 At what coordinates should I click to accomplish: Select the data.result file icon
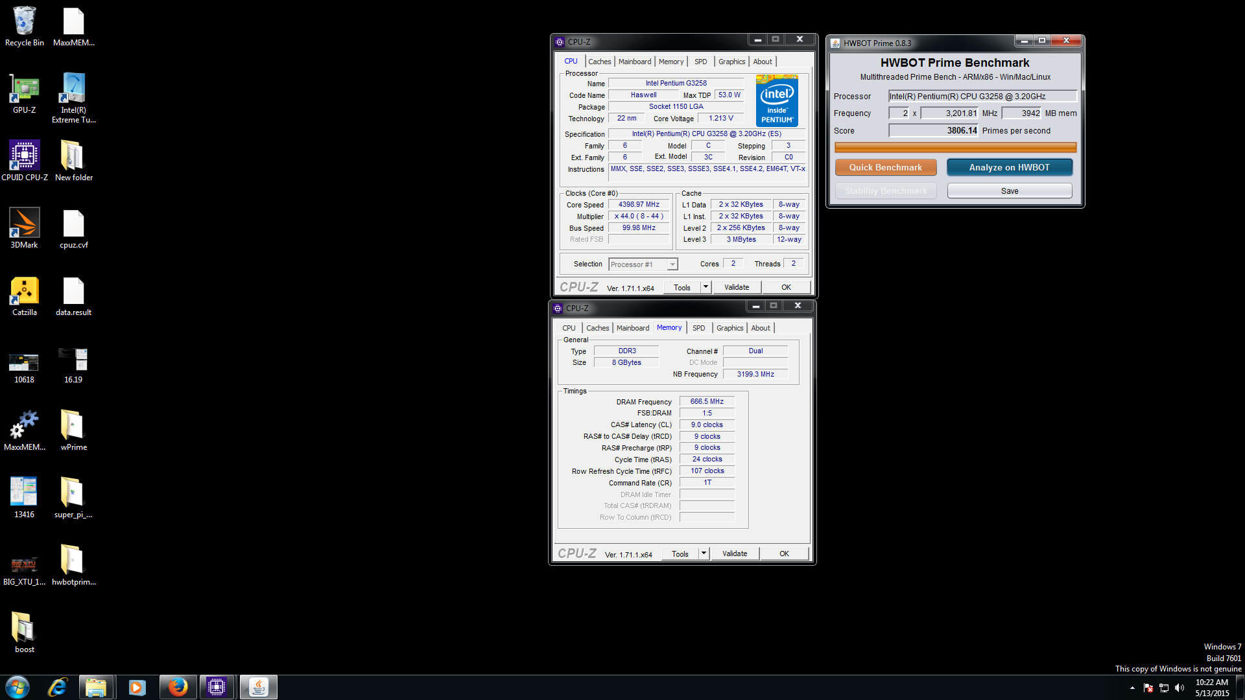[73, 296]
